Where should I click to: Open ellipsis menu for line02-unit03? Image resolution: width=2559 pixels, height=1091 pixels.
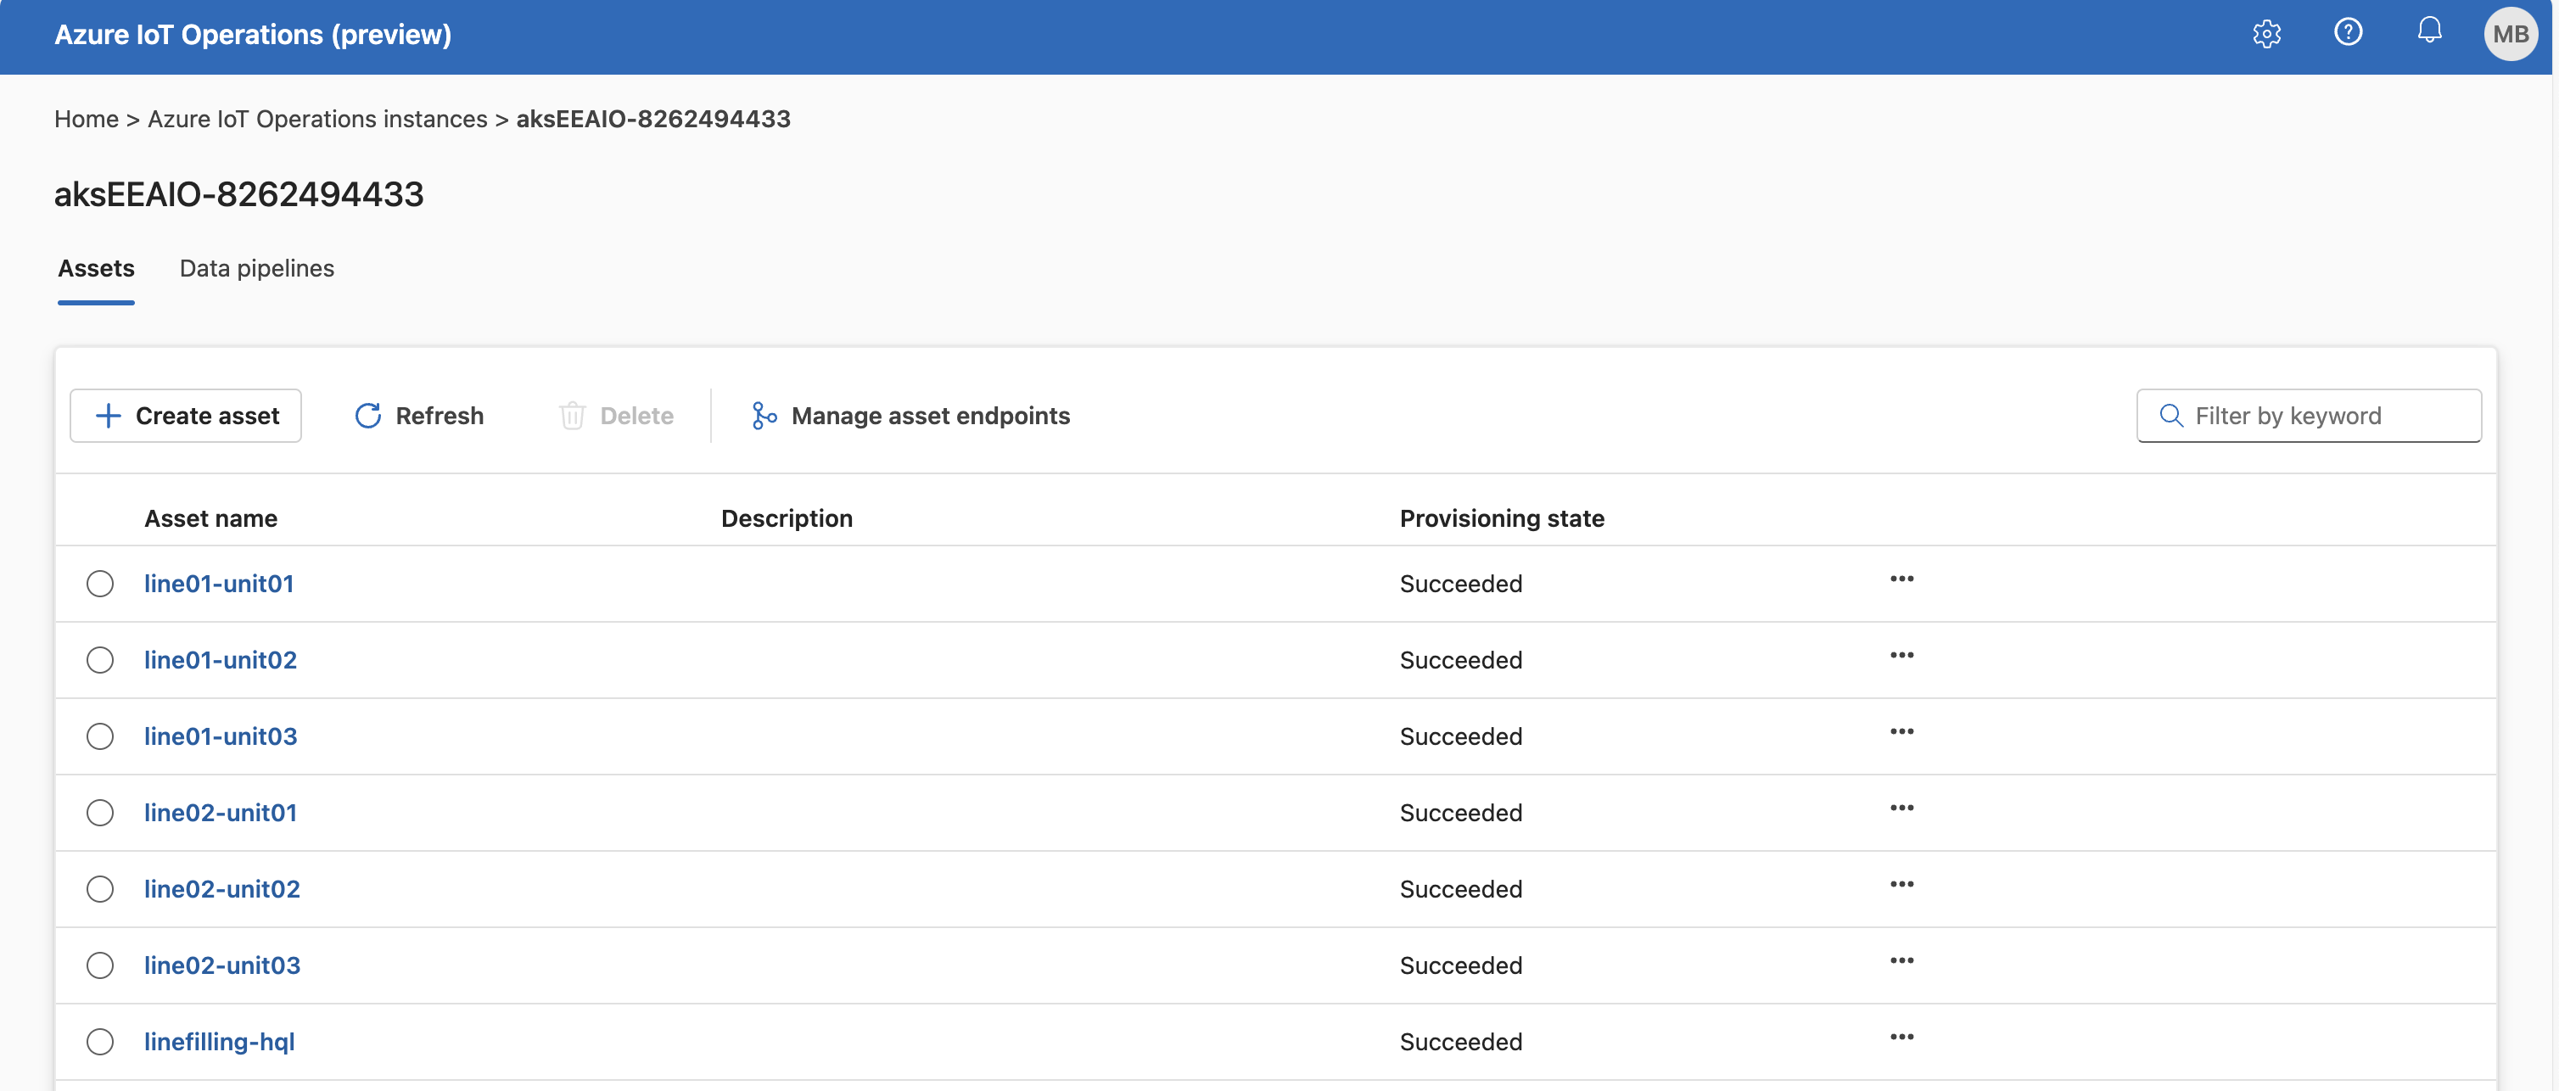pyautogui.click(x=1901, y=961)
